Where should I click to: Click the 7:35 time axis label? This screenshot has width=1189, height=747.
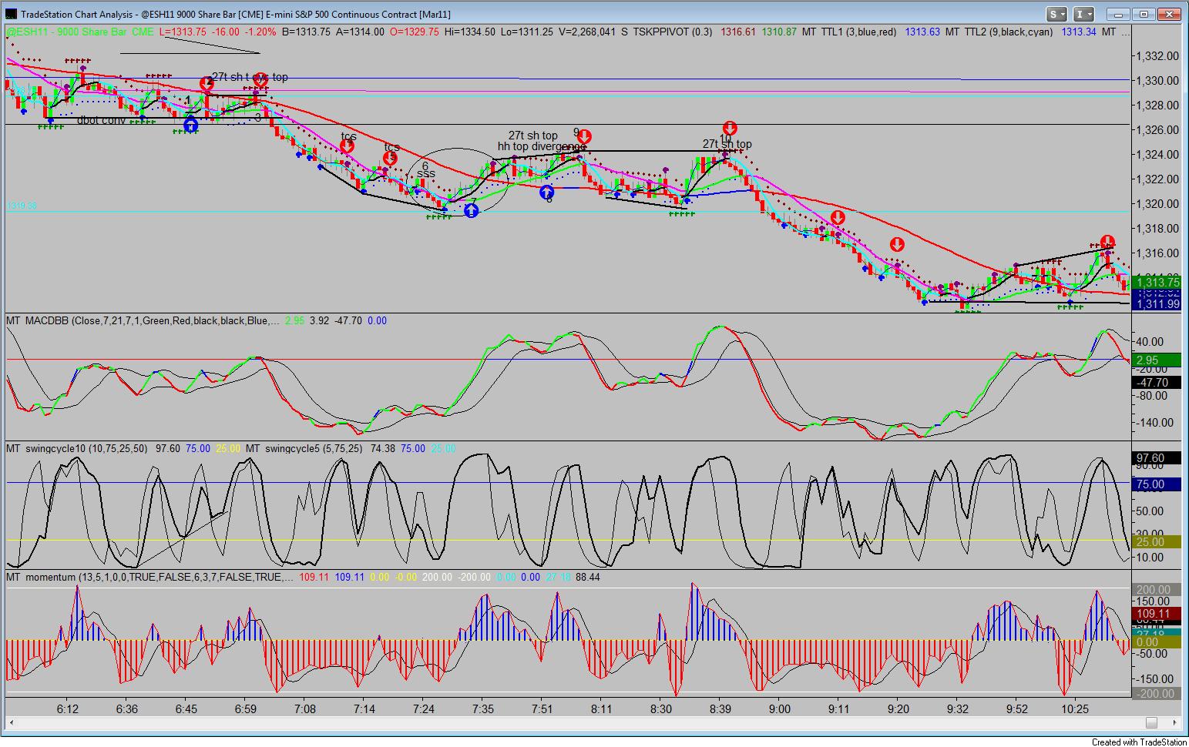click(x=483, y=709)
